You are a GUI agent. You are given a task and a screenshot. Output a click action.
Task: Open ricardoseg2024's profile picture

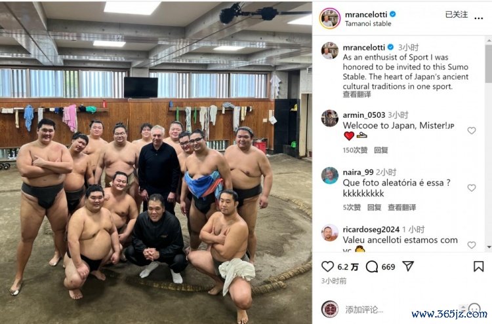tap(330, 233)
